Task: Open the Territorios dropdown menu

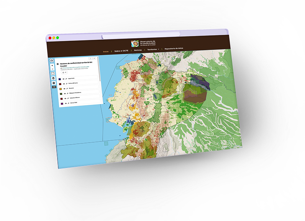Action: [x=154, y=49]
